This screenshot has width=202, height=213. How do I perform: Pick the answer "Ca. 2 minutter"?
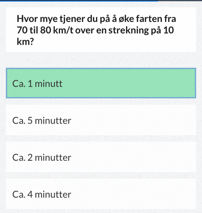pyautogui.click(x=101, y=157)
